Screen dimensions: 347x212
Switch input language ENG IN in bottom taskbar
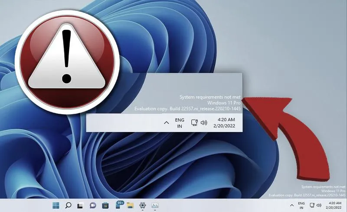(x=301, y=206)
